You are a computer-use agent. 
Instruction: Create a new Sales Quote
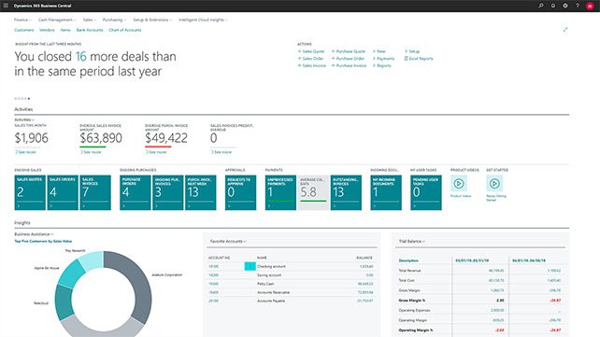point(310,51)
